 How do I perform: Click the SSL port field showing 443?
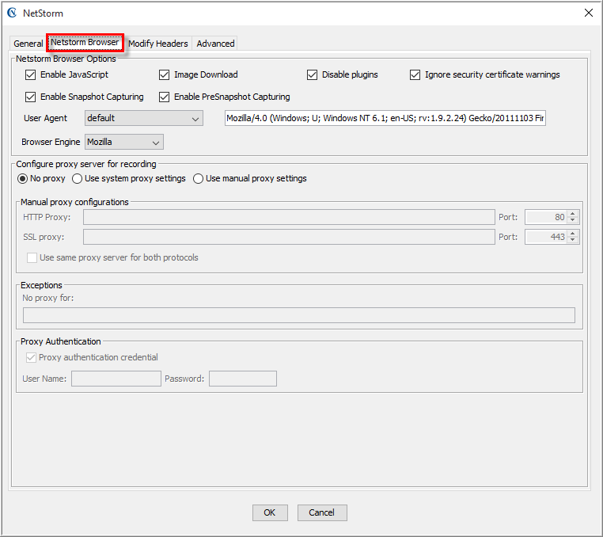[x=546, y=237]
